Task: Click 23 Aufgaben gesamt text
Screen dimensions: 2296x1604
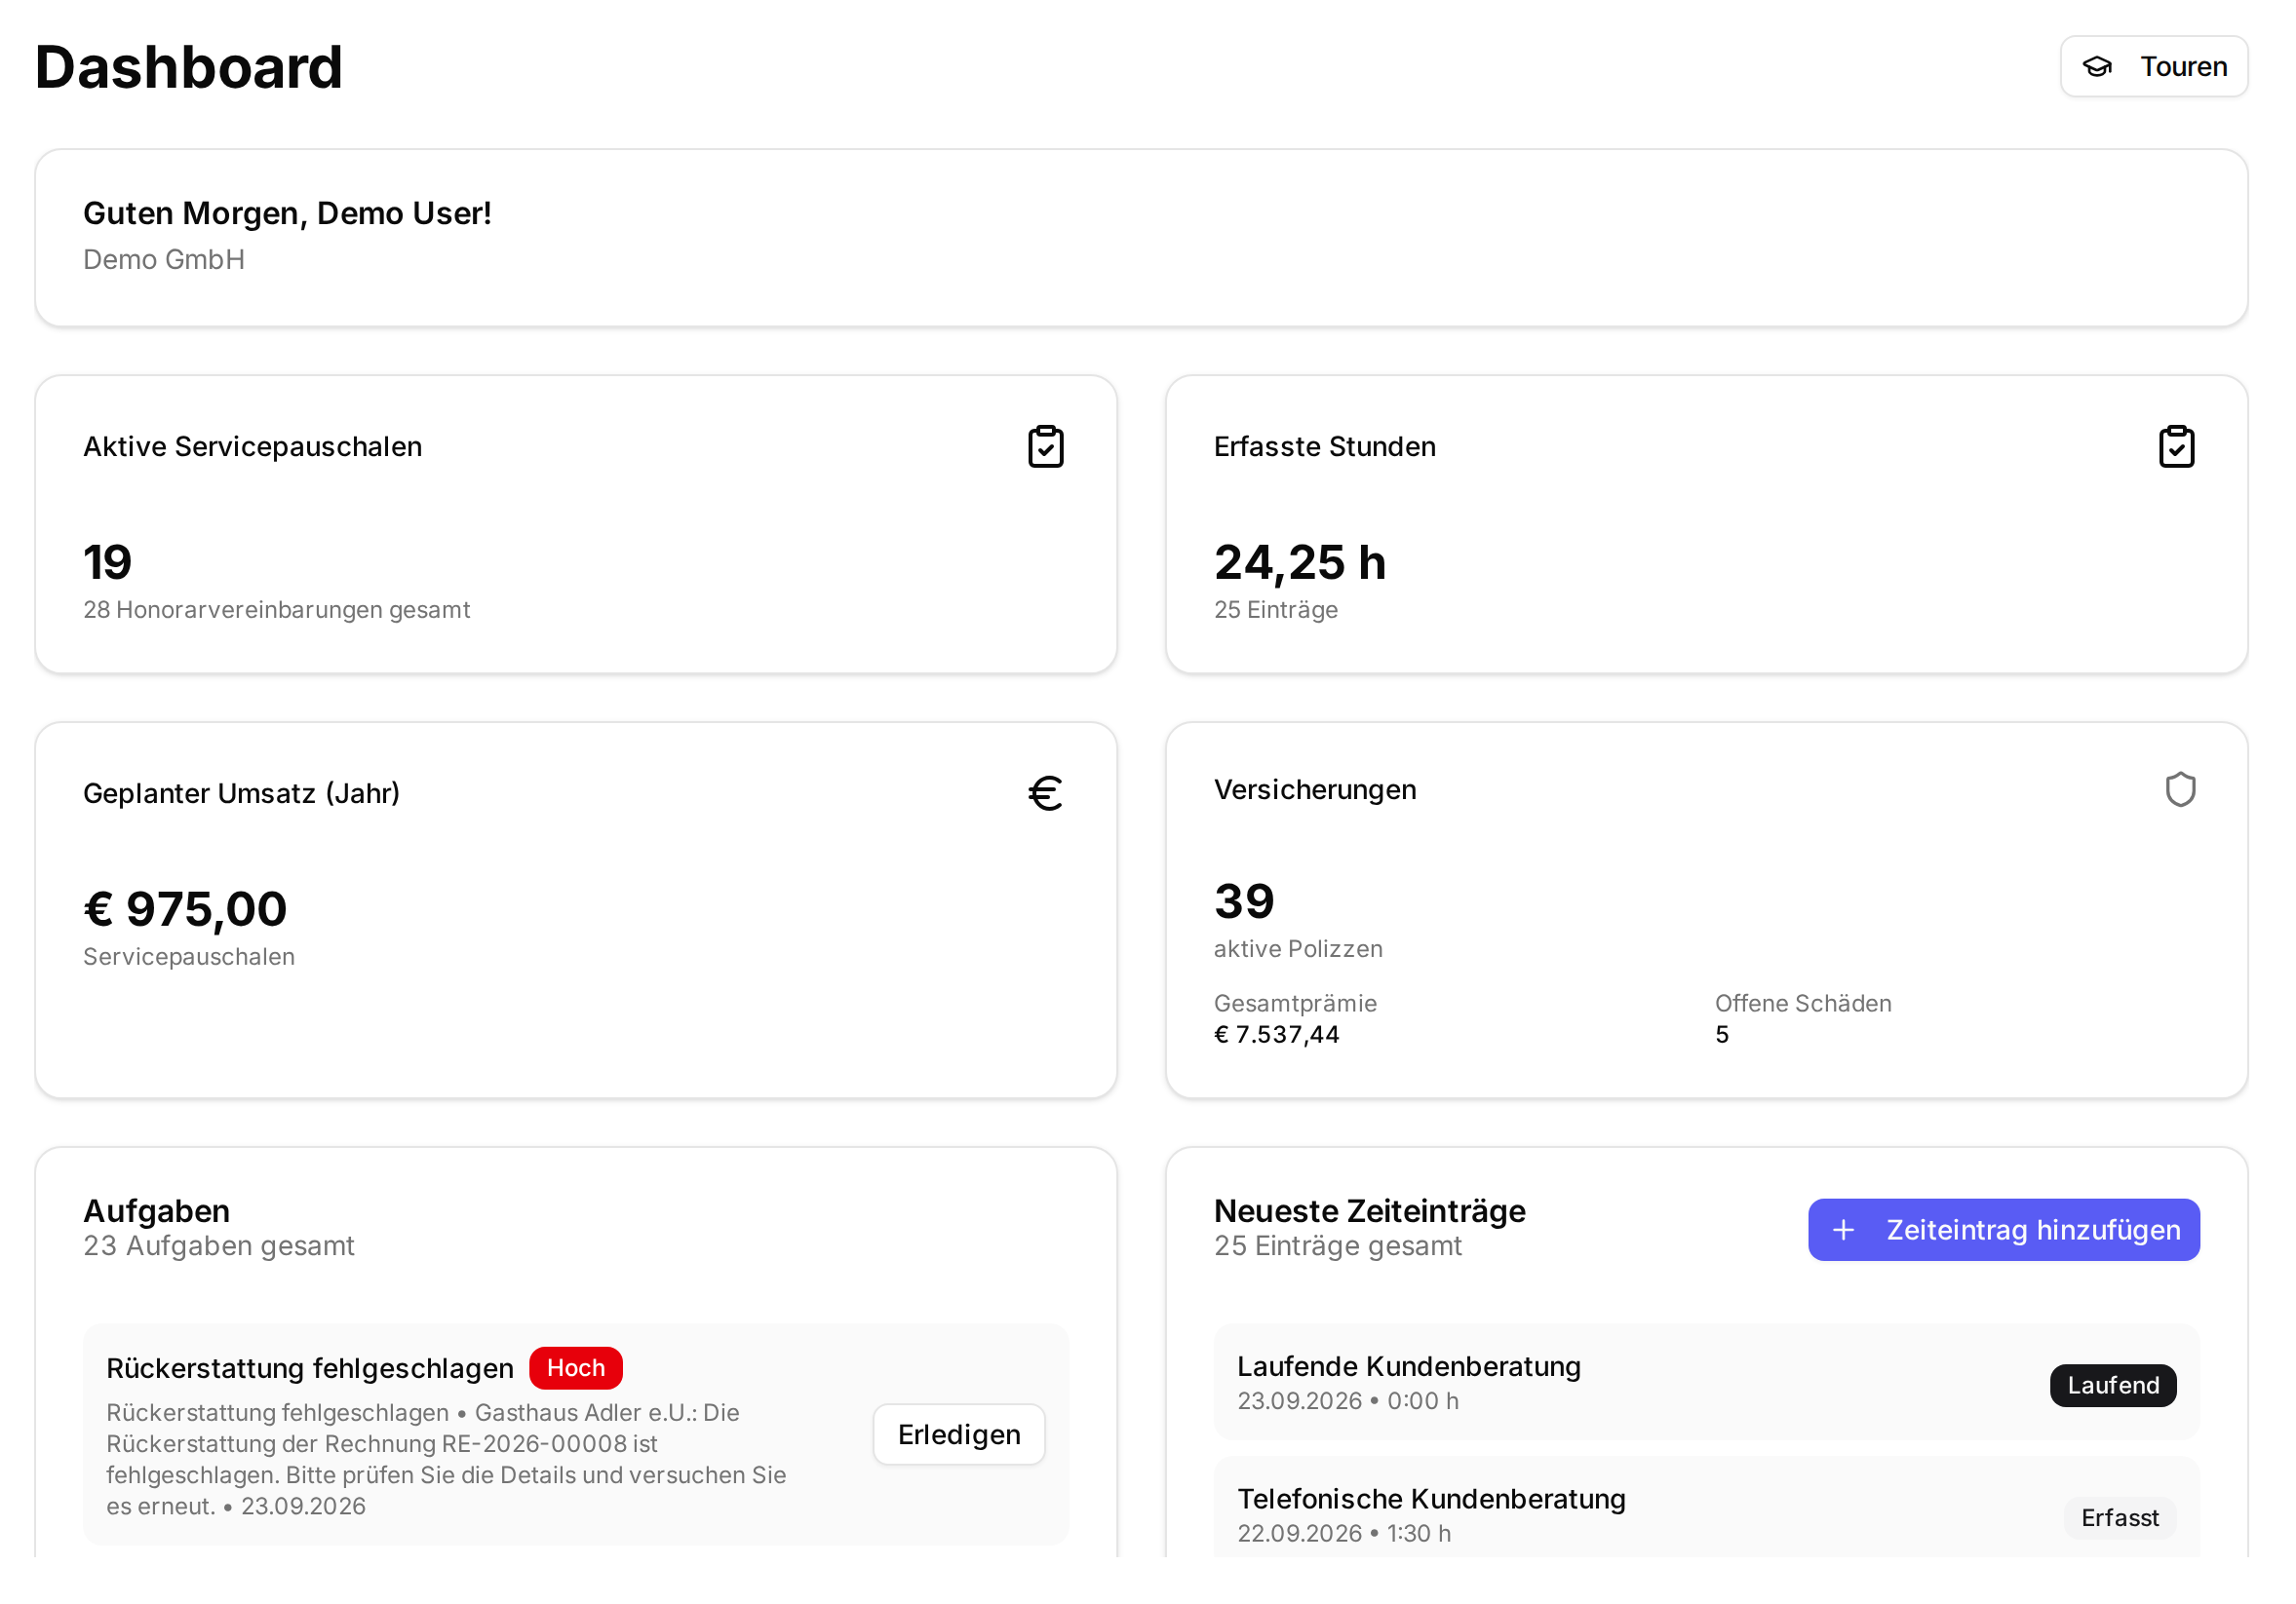Action: point(219,1246)
